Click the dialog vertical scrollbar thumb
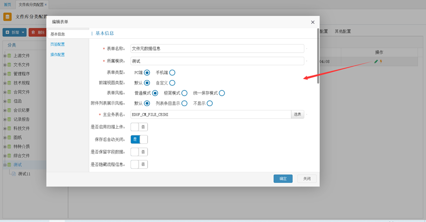This screenshot has width=426, height=222. point(318,56)
